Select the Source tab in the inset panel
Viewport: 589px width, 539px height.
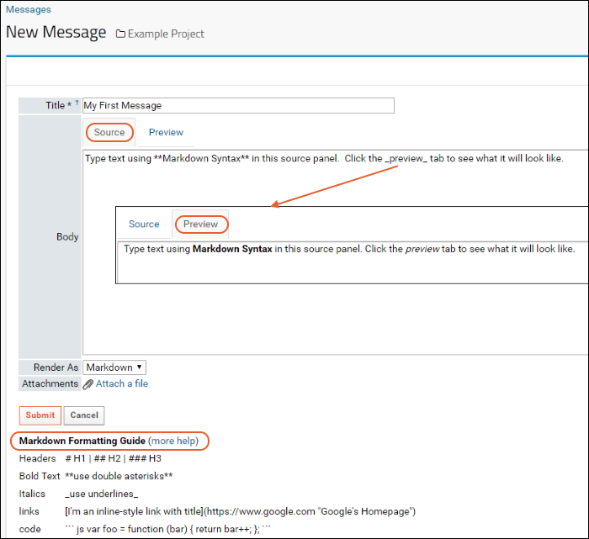tap(144, 224)
